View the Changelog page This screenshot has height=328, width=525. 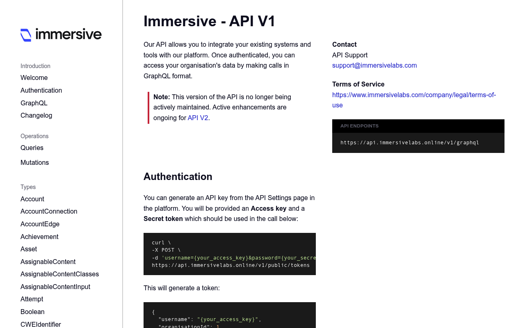(x=36, y=115)
